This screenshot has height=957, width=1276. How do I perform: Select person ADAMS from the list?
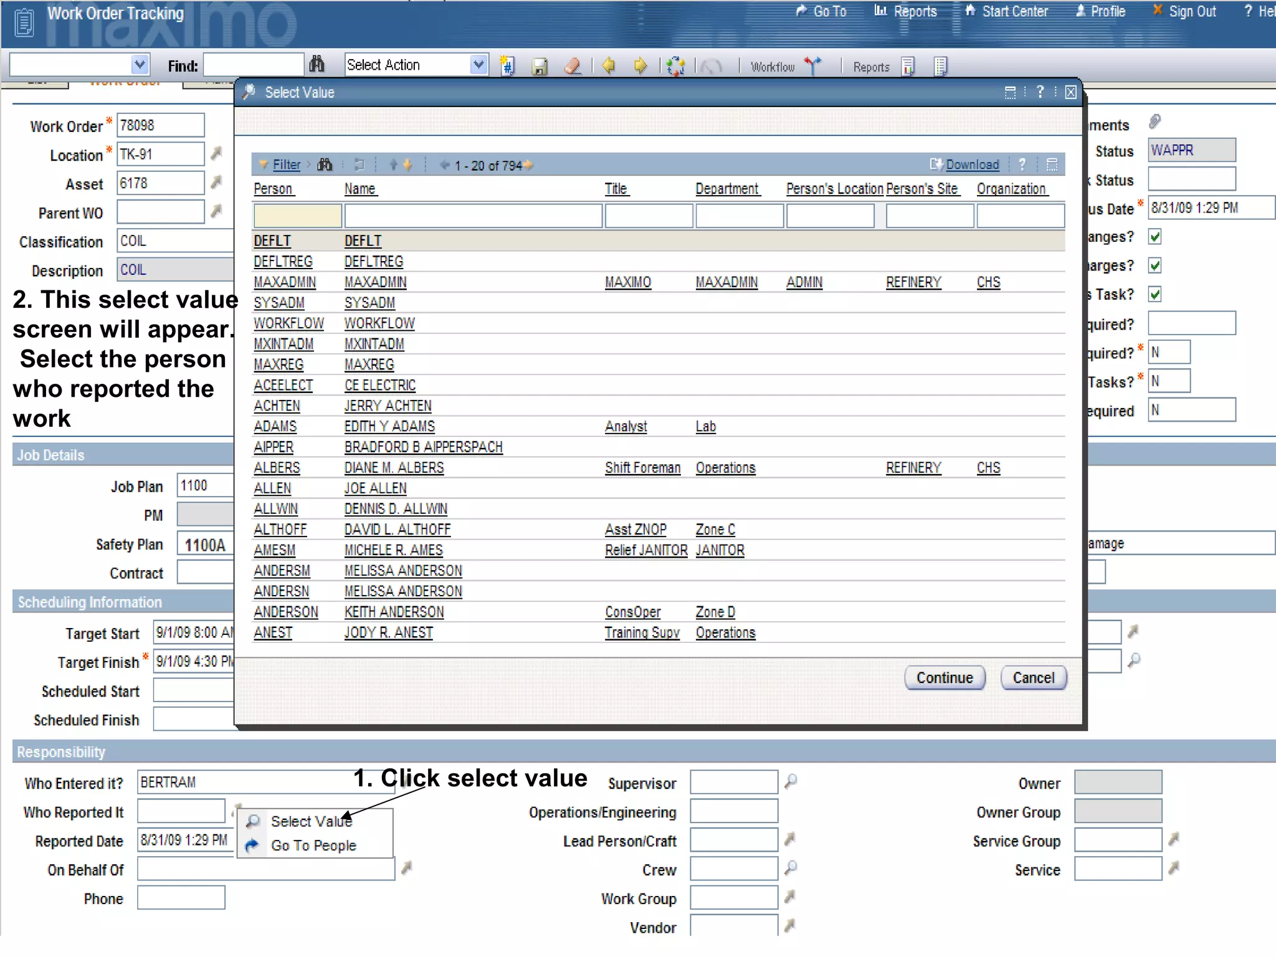pos(275,427)
